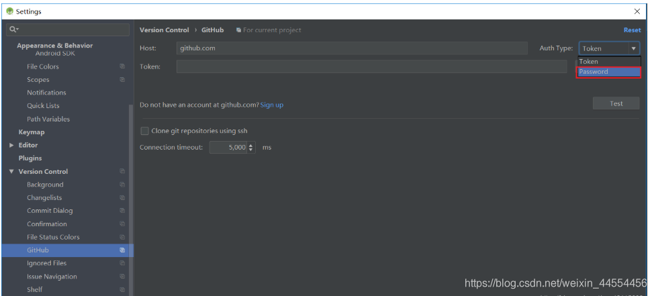The image size is (654, 296).
Task: Expand the Editor settings section
Action: (x=11, y=145)
